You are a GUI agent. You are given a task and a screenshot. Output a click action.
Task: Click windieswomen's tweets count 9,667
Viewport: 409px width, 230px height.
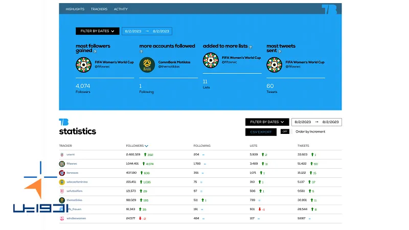coord(301,218)
